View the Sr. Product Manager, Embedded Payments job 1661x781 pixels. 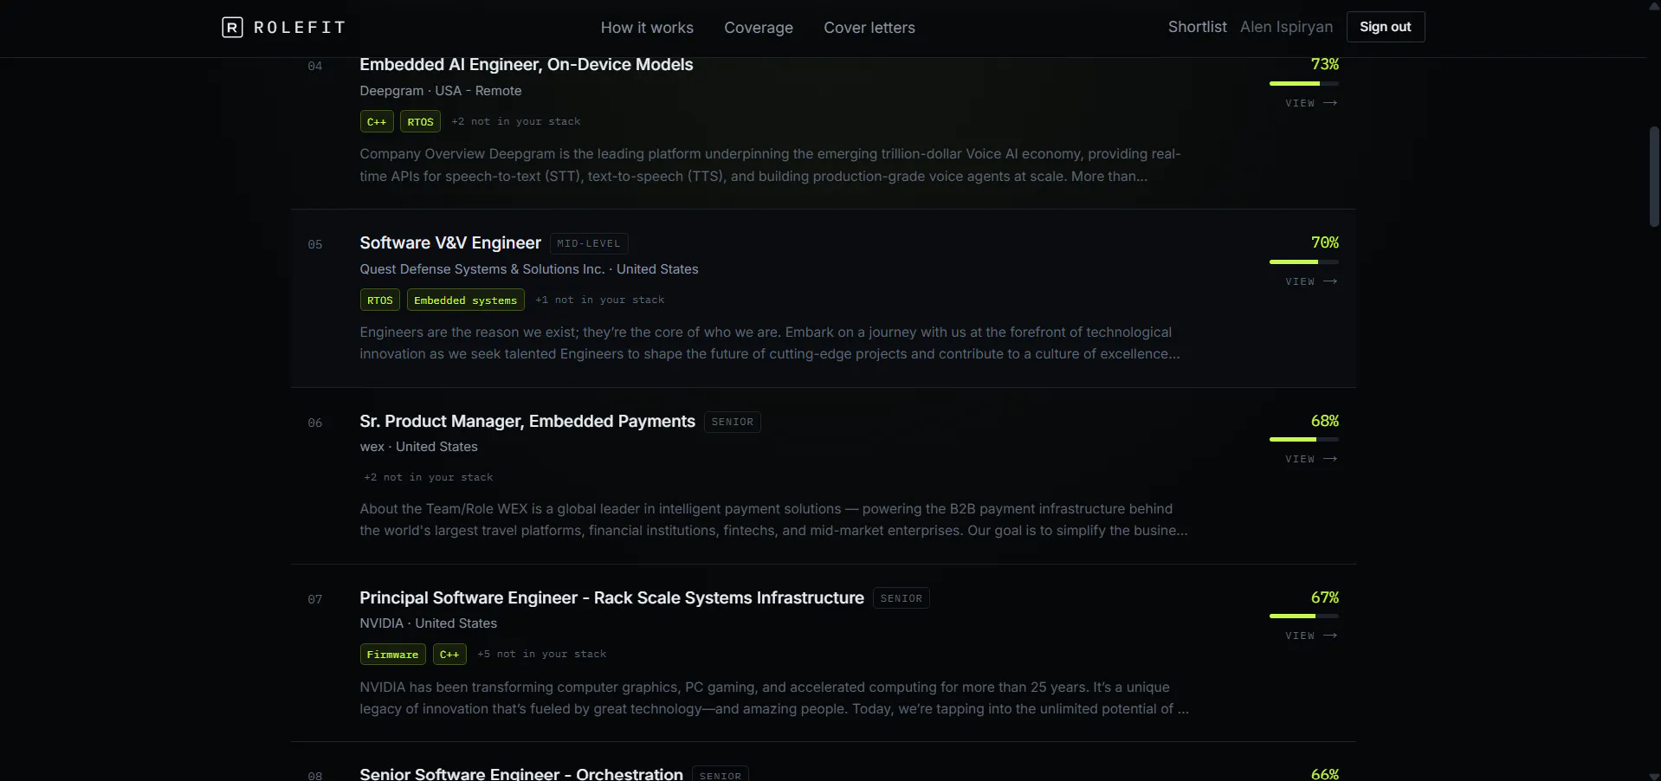click(x=1311, y=459)
